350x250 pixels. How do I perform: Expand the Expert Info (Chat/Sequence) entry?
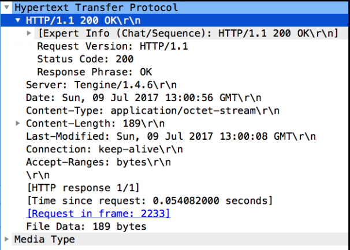point(30,33)
